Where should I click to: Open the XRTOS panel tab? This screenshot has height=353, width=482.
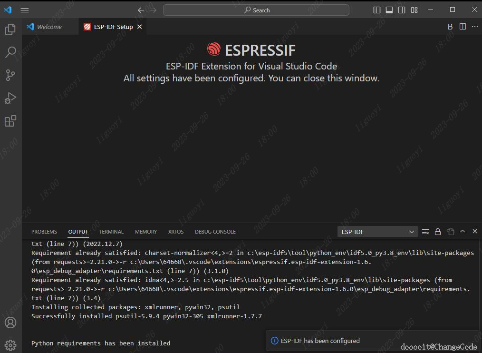pyautogui.click(x=176, y=232)
